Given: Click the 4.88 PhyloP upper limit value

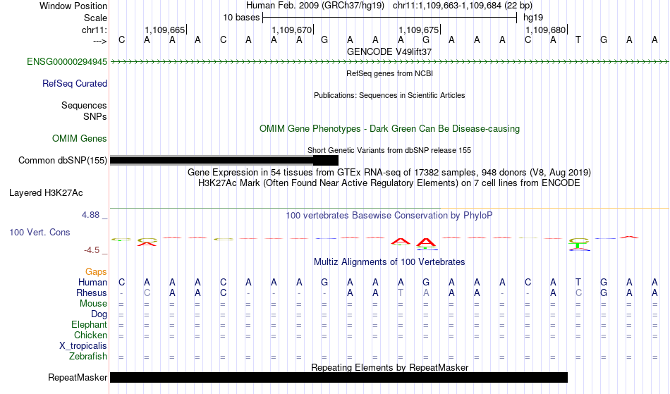Looking at the screenshot, I should click(x=91, y=215).
